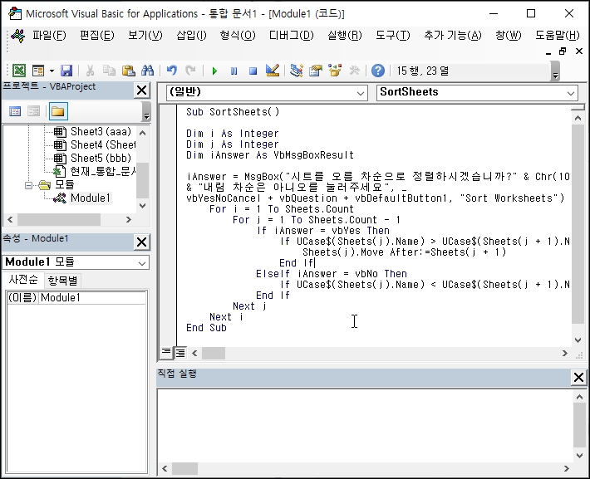Open the 실행(R) menu

(345, 36)
